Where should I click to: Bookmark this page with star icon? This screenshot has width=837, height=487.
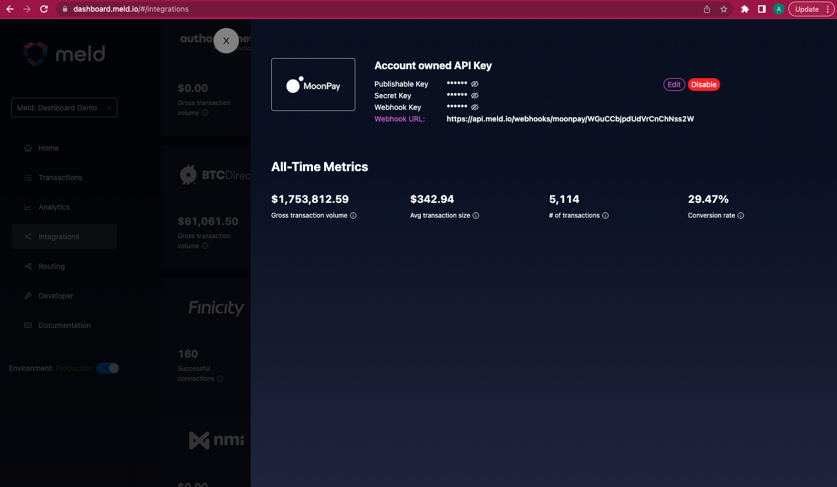(724, 9)
